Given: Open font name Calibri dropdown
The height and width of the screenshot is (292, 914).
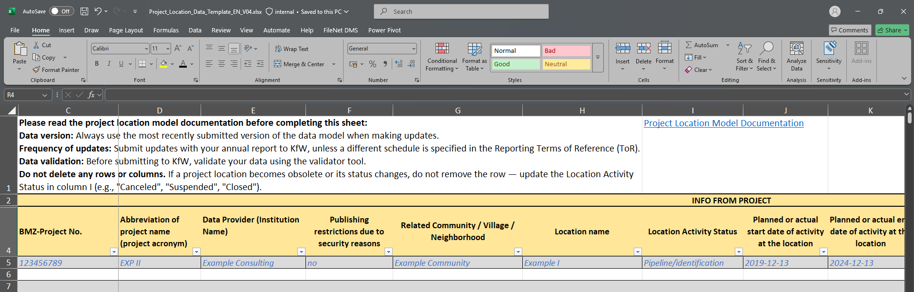Looking at the screenshot, I should pos(146,49).
